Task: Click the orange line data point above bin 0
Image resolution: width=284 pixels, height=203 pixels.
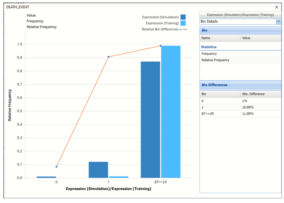Action: pyautogui.click(x=56, y=166)
